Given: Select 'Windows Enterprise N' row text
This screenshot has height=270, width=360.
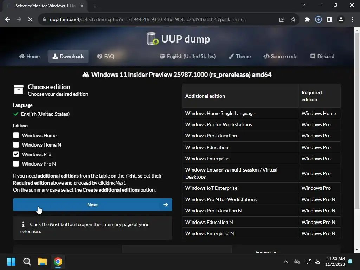Looking at the screenshot, I should 210,233.
